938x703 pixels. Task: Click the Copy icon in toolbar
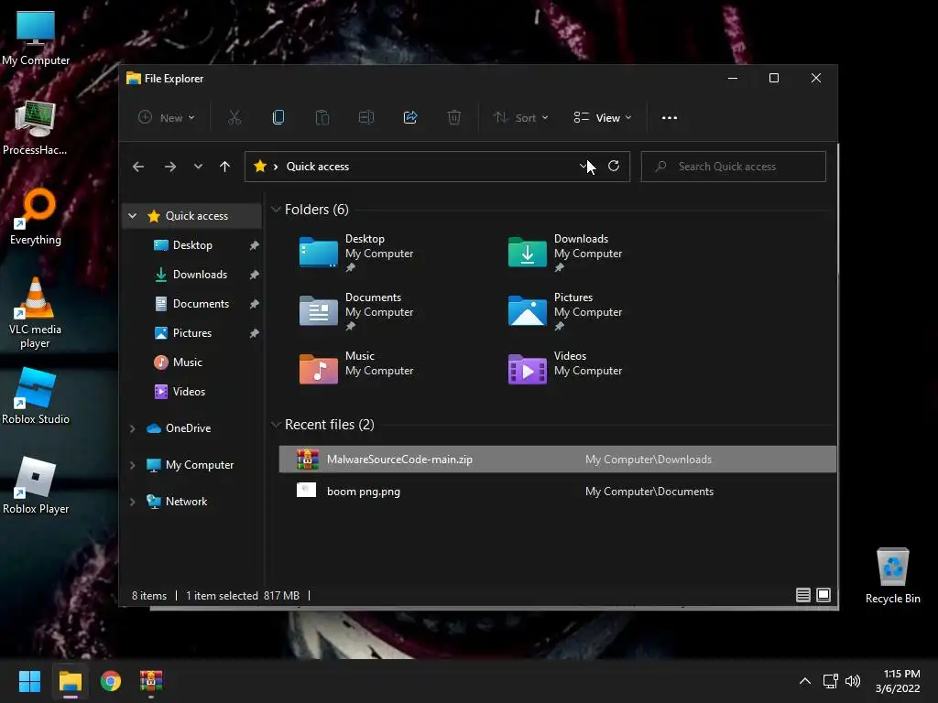(x=278, y=118)
